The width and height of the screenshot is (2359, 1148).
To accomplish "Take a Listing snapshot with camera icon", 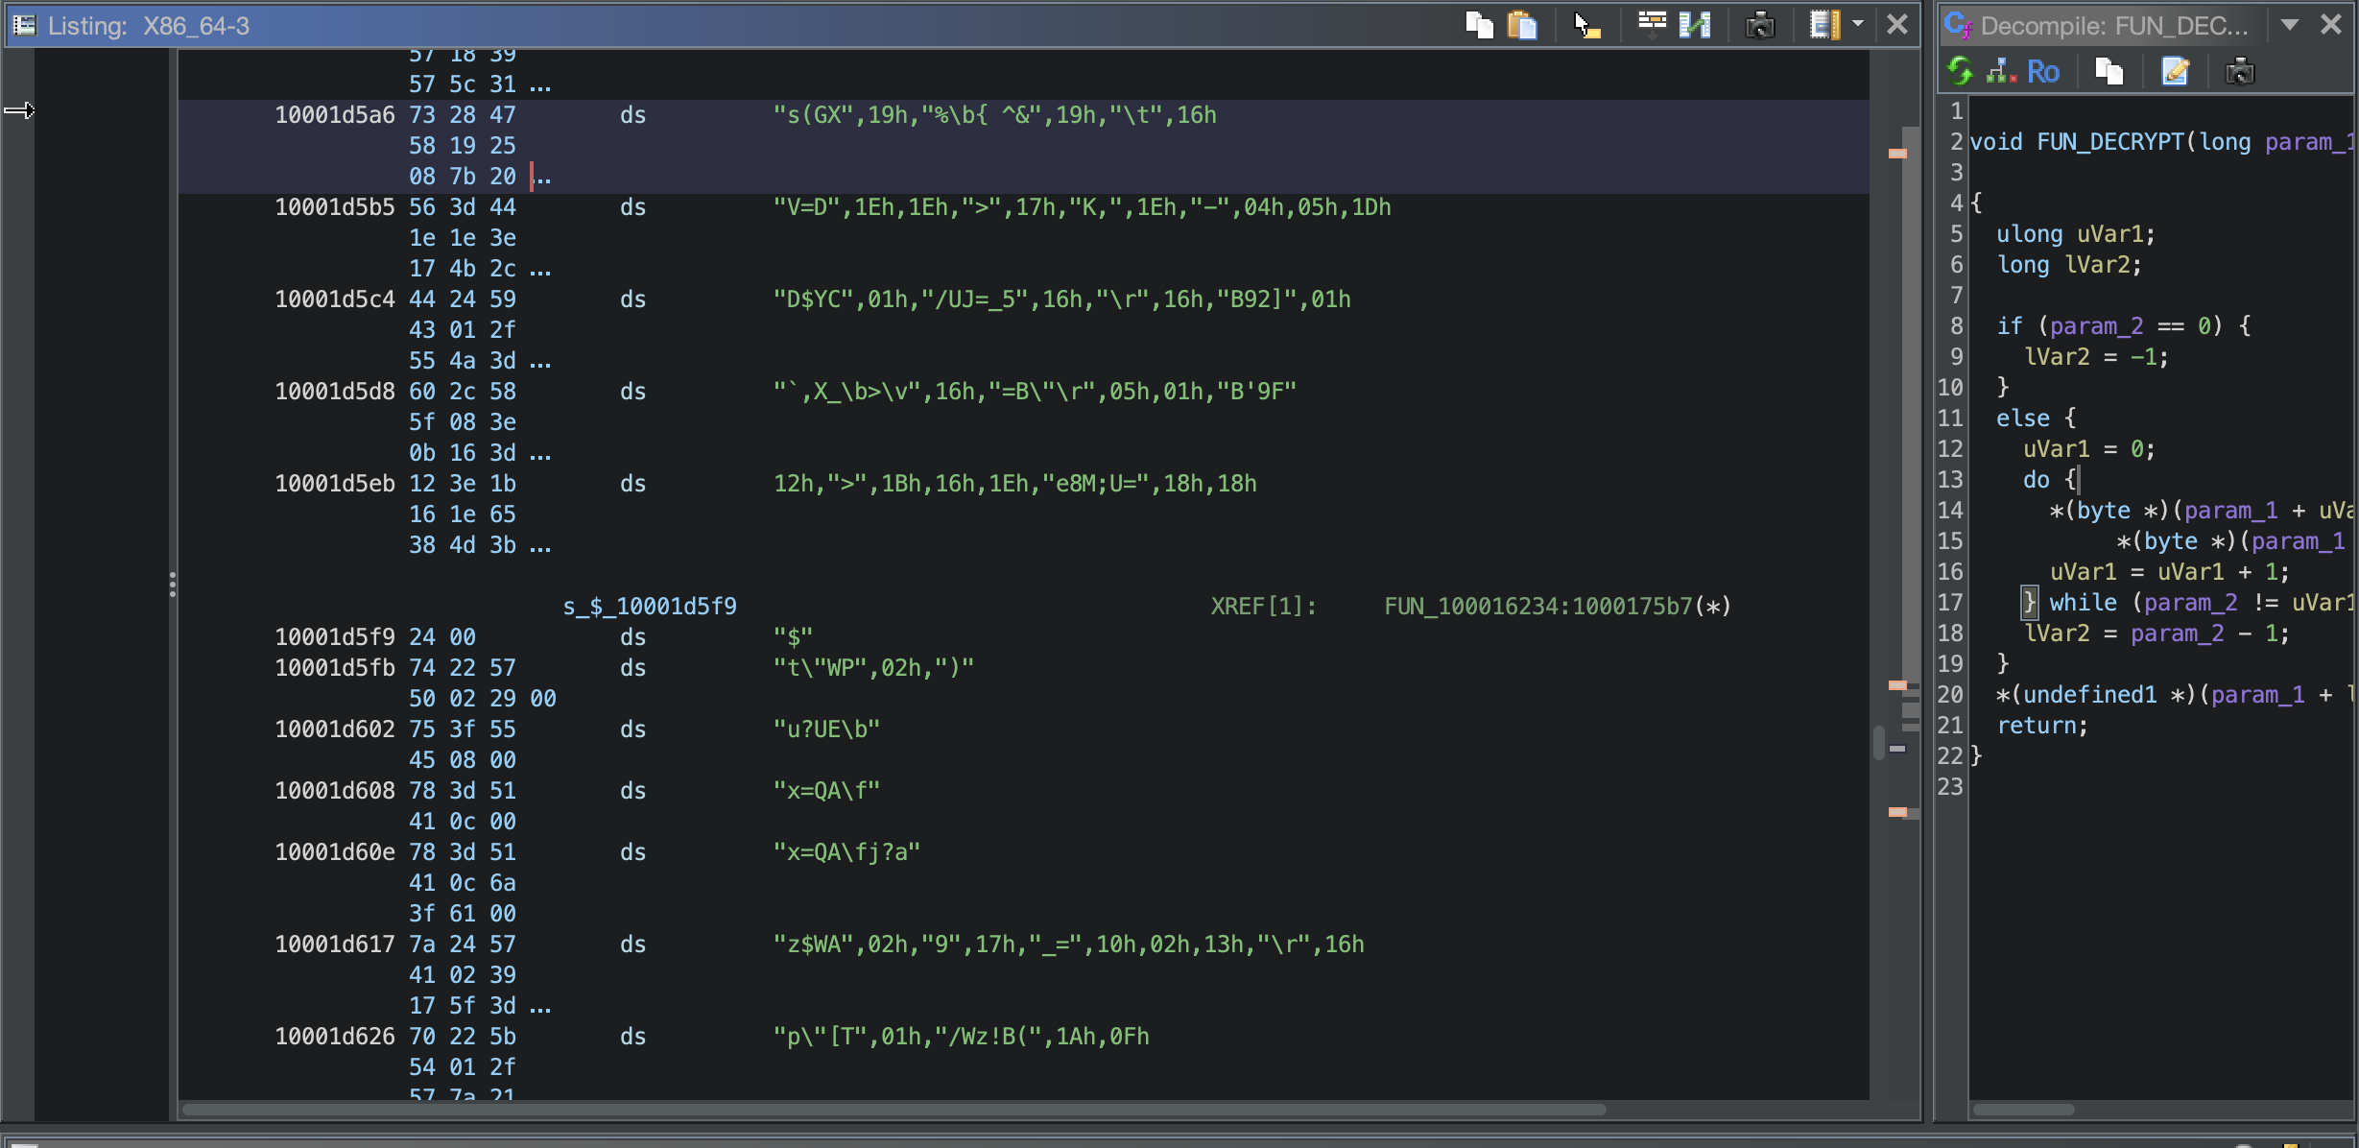I will (1760, 25).
